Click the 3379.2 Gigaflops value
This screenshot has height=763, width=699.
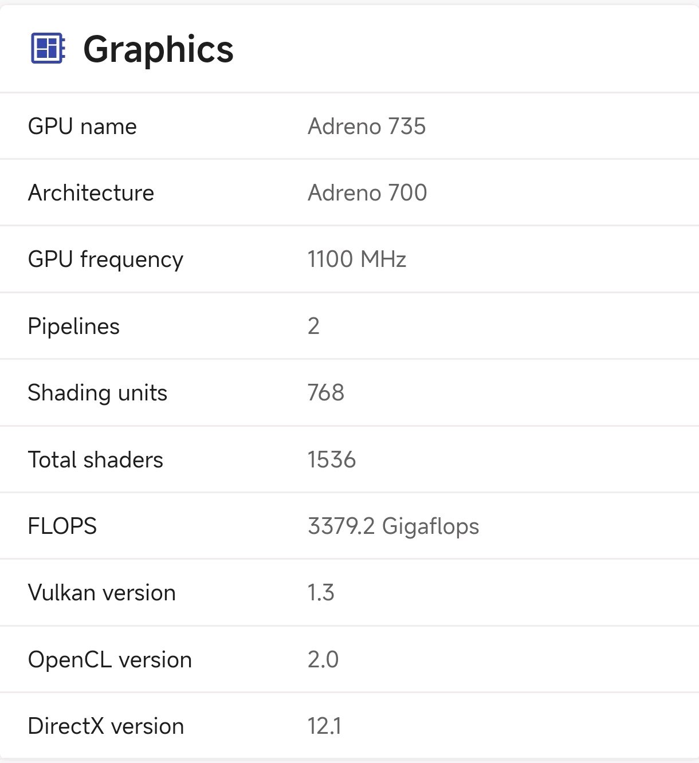393,526
